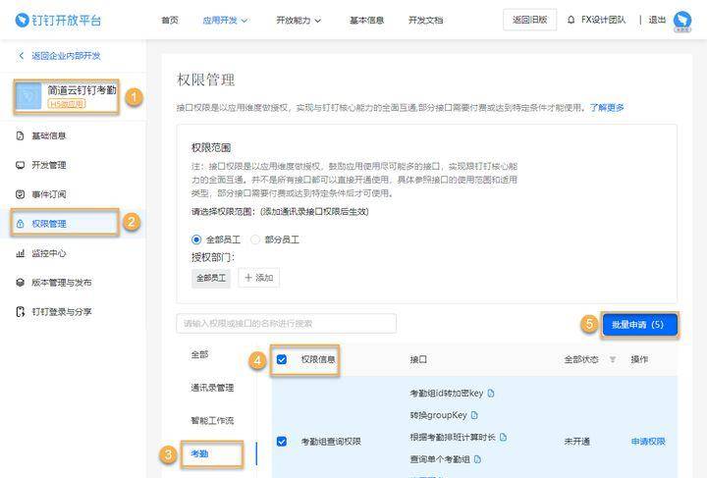Click the permission search input field

click(x=286, y=324)
